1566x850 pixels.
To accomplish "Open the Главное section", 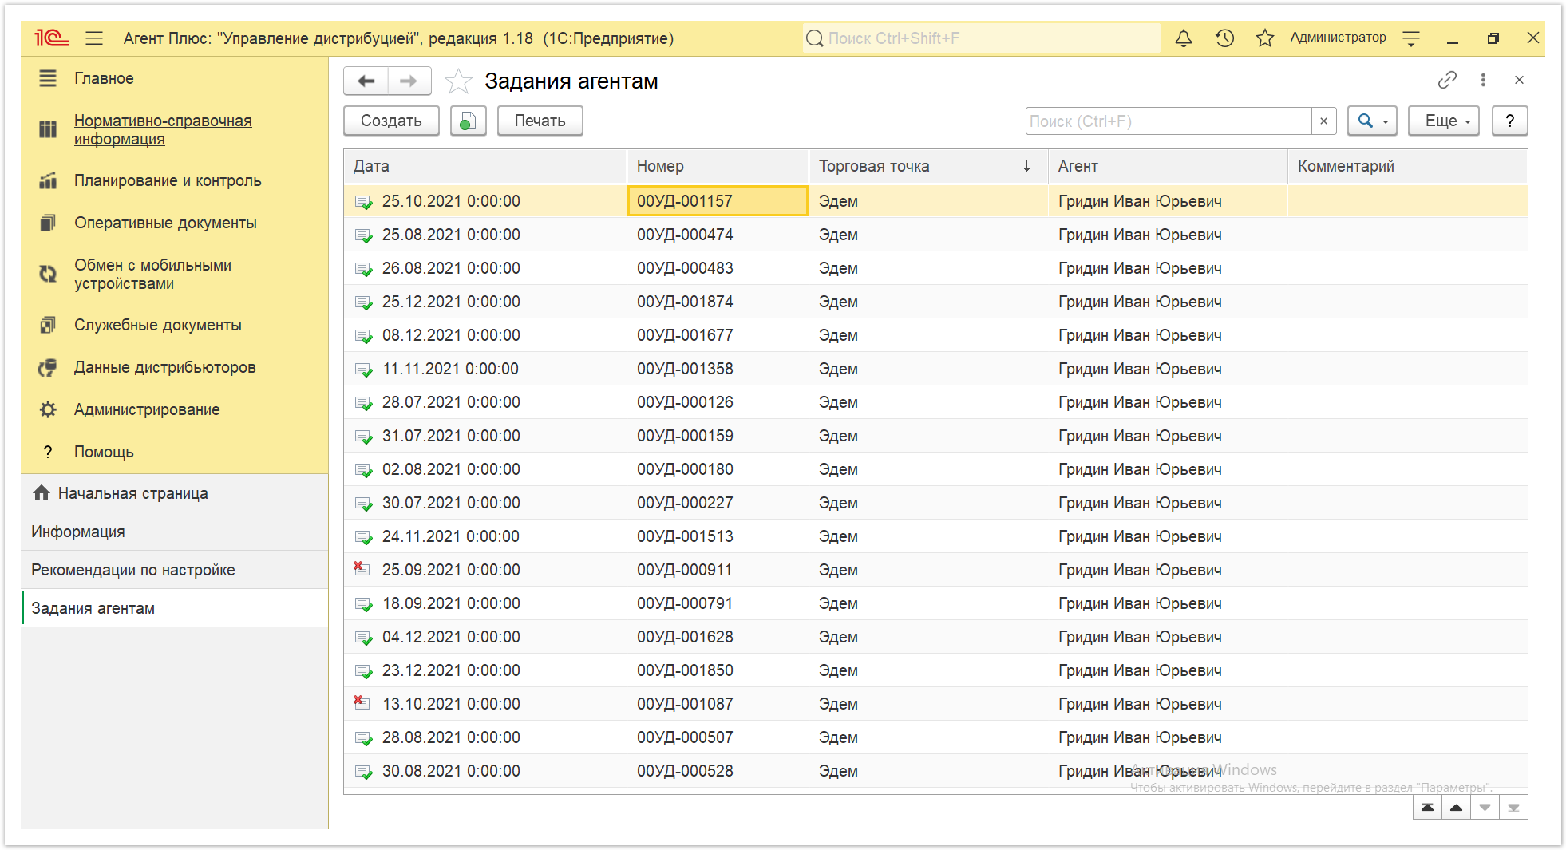I will coord(104,78).
